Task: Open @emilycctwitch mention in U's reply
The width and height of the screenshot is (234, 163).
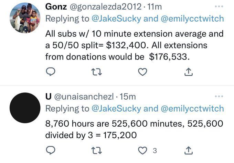Action: (x=192, y=109)
